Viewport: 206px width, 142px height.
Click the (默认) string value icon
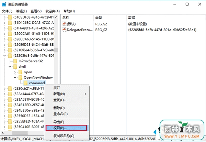pos(64,24)
